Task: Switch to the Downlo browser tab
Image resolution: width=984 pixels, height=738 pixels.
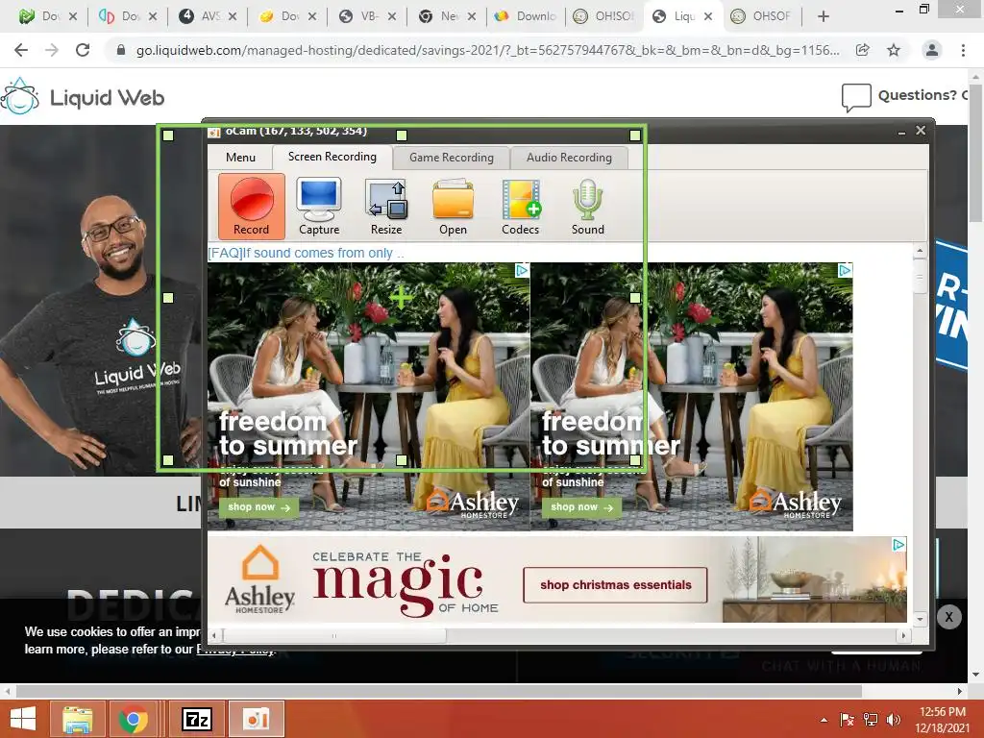Action: [x=526, y=16]
